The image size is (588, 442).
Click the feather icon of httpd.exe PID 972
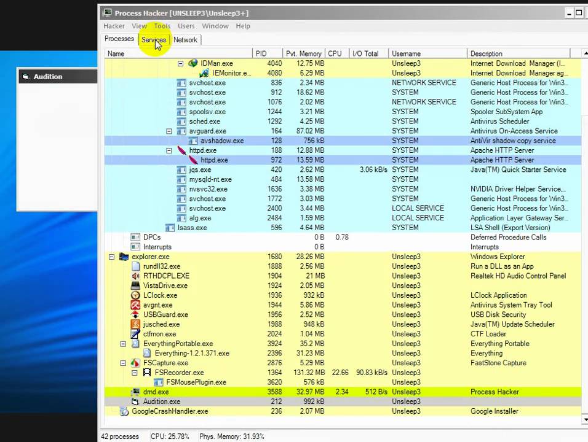[x=193, y=160]
